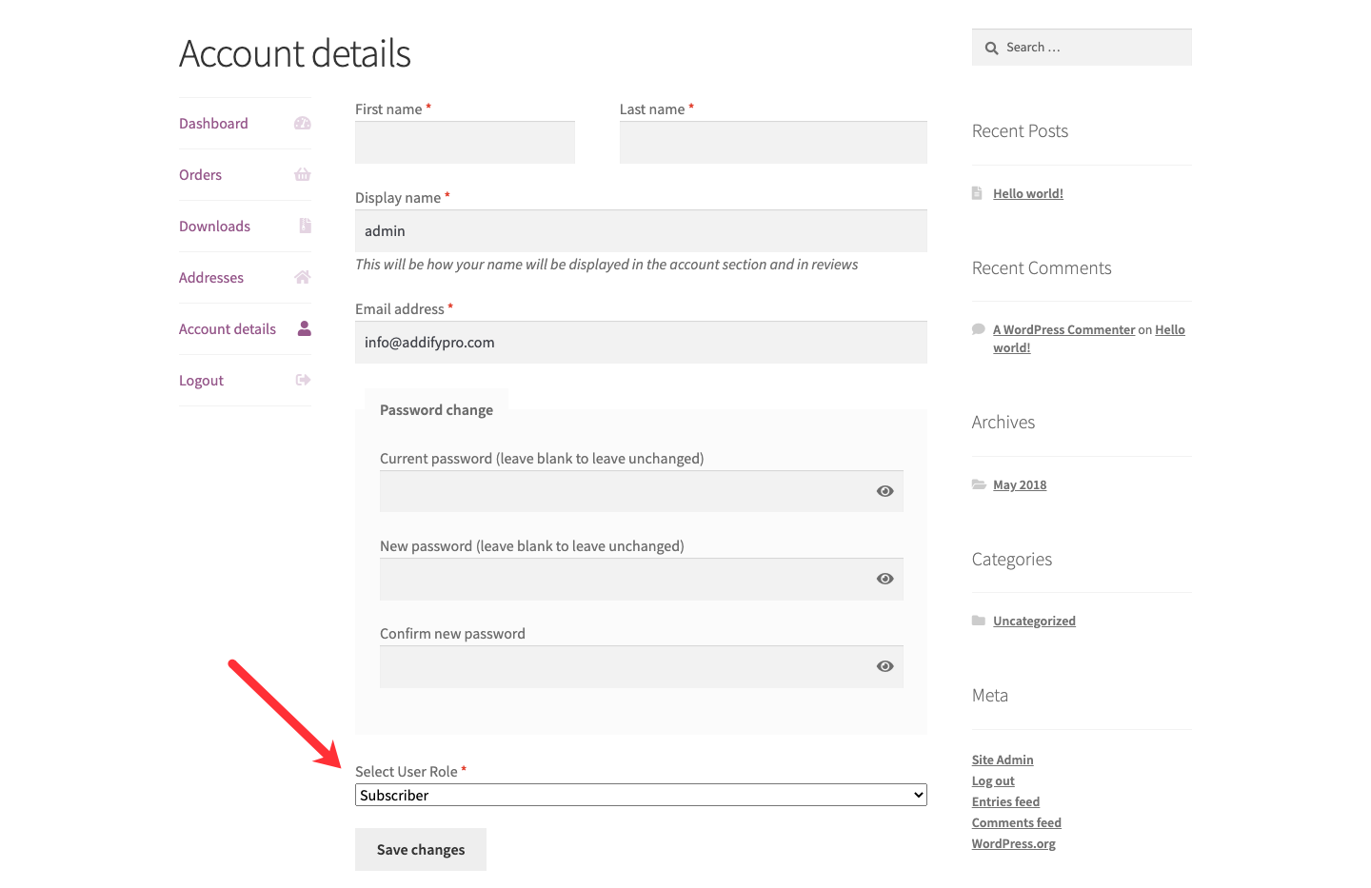This screenshot has height=888, width=1371.
Task: Show the current password field contents
Action: coord(884,491)
